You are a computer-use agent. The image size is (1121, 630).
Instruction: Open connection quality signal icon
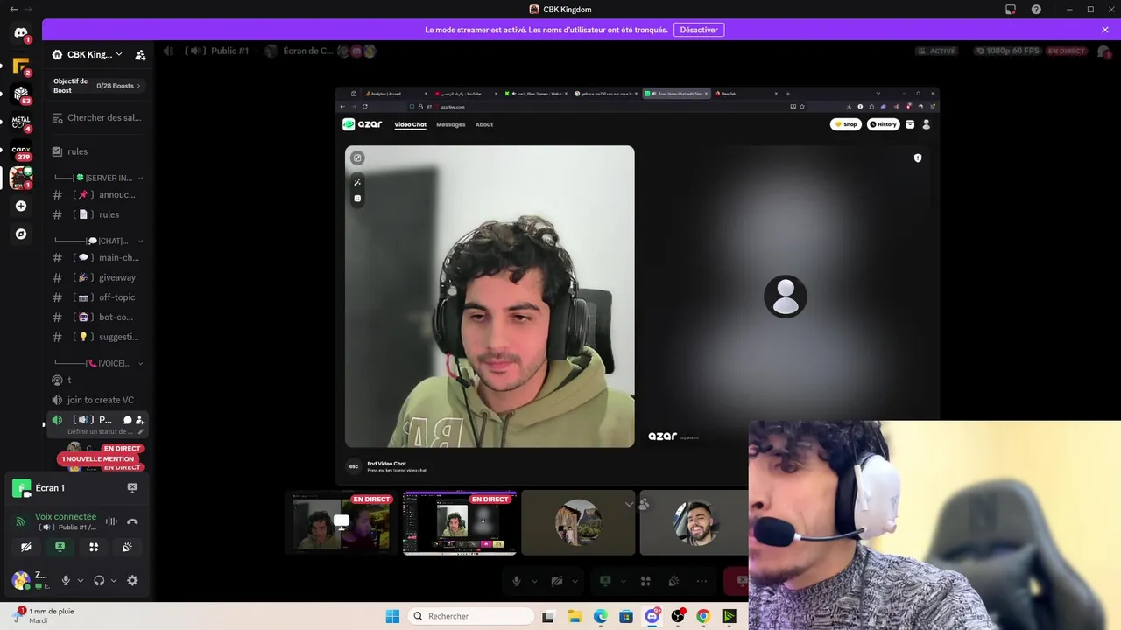click(21, 521)
